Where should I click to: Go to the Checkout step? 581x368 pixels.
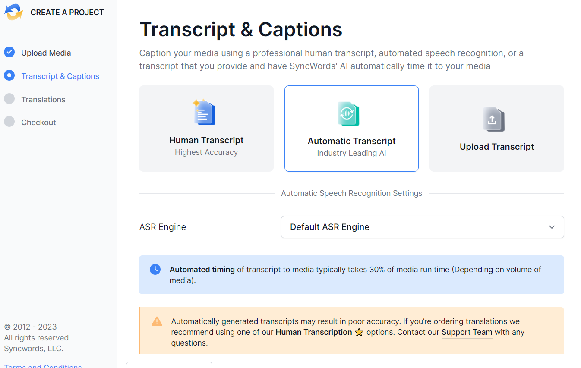pyautogui.click(x=39, y=123)
